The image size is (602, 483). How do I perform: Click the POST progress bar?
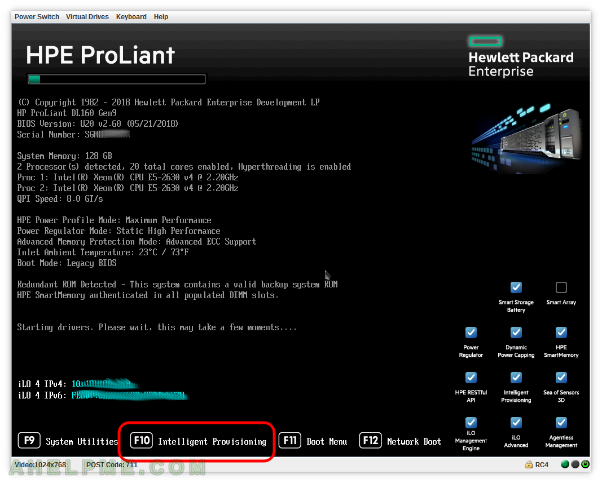(117, 79)
